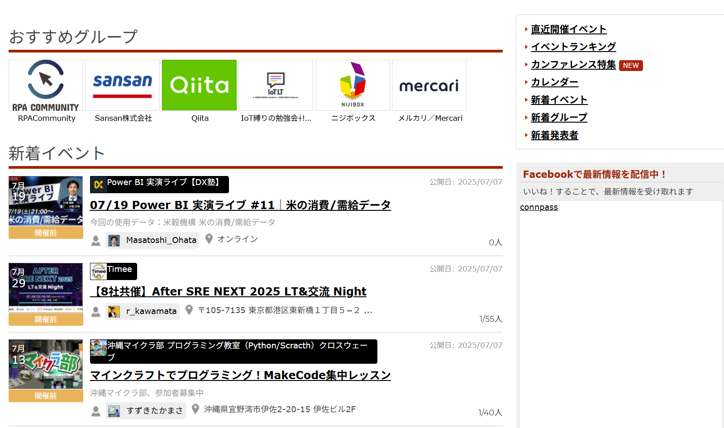724x428 pixels.
Task: Open the マイクラ部 event thumbnail image
Action: click(46, 364)
